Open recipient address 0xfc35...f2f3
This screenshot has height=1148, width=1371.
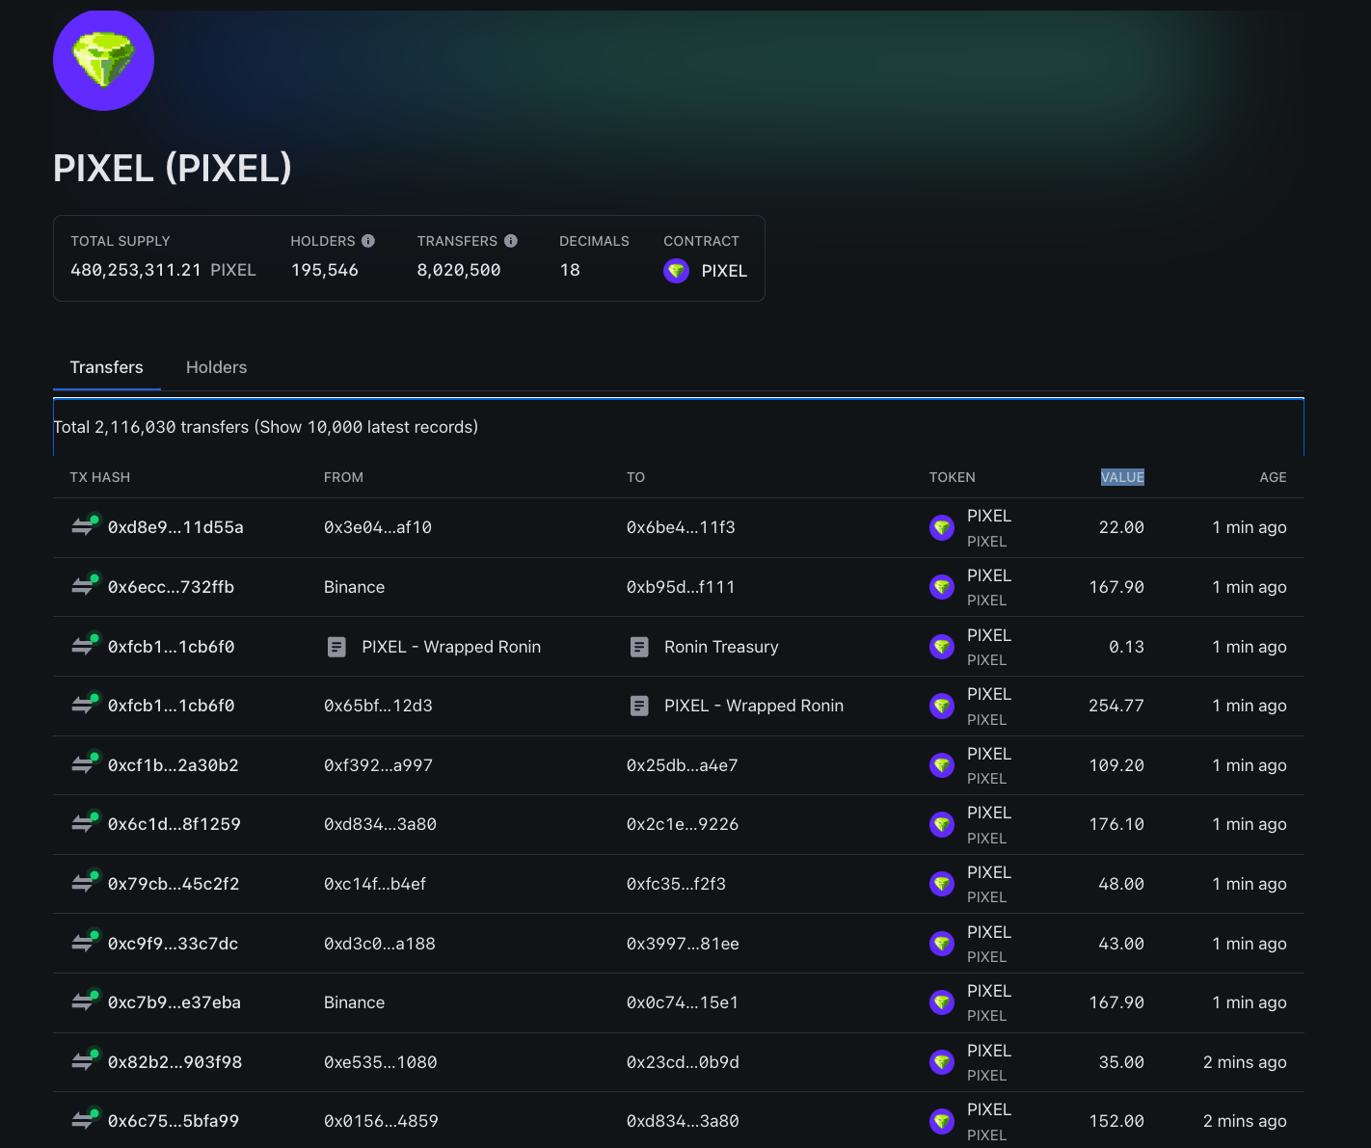(x=676, y=884)
